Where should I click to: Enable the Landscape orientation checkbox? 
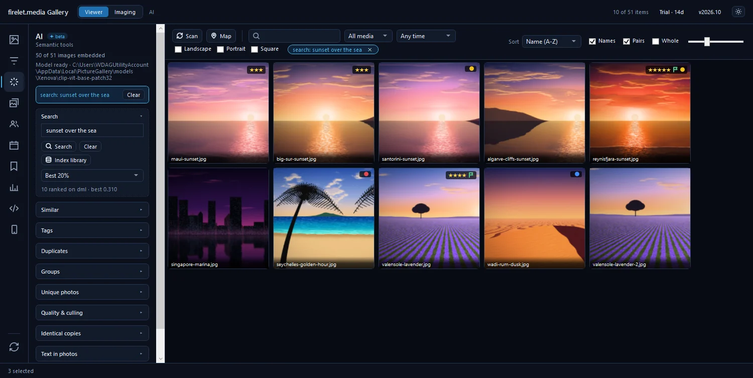point(178,49)
